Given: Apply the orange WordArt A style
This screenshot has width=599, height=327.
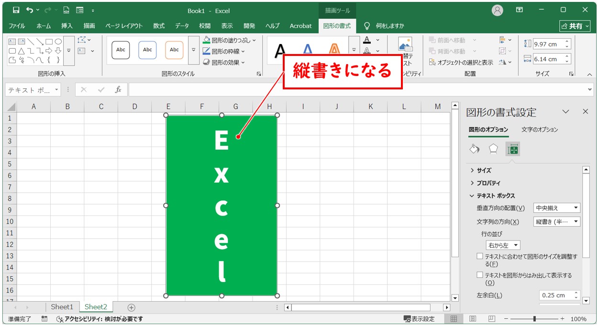Looking at the screenshot, I should click(x=334, y=50).
